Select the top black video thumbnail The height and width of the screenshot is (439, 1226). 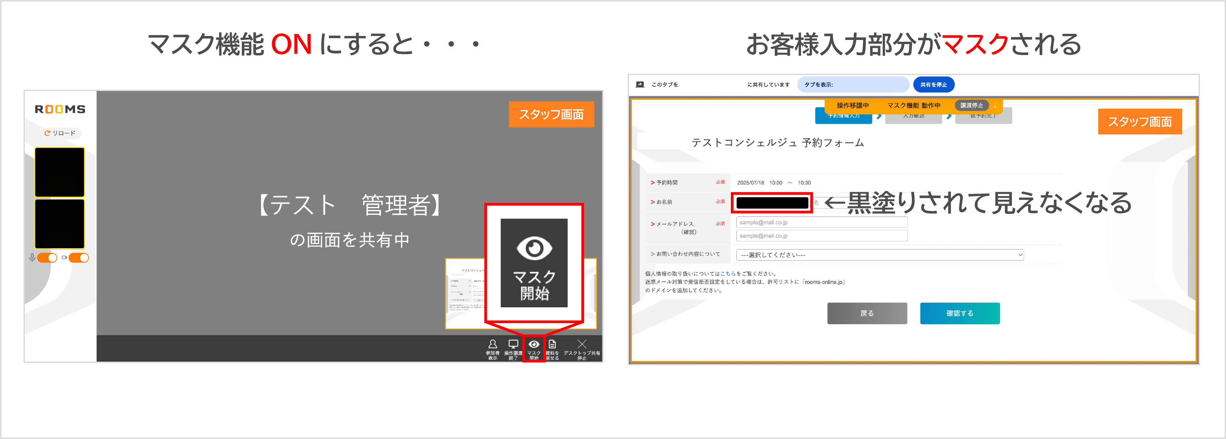point(59,172)
